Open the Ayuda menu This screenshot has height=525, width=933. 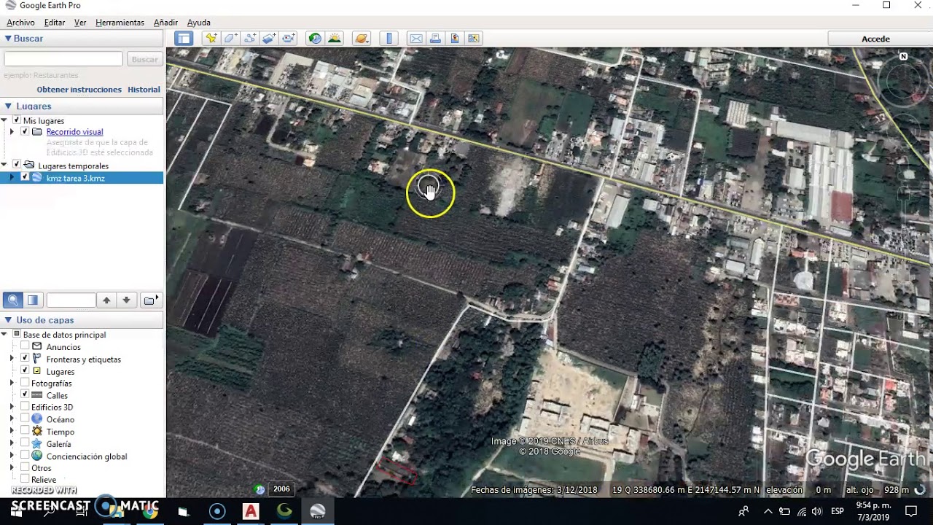pyautogui.click(x=199, y=23)
